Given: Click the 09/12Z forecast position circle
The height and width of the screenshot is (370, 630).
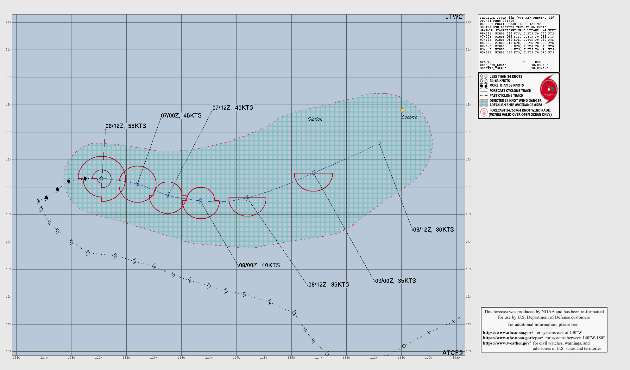Looking at the screenshot, I should (379, 143).
